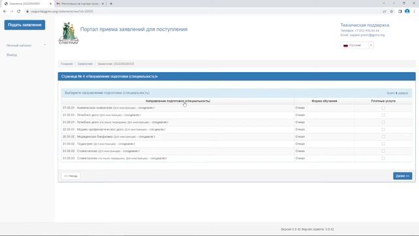Click the browser forward arrow
419x236 pixels.
12,12
